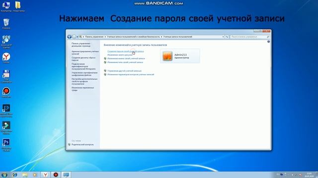Click the Control Panel breadcrumb
Viewport: 318px width, 178px height.
tap(94, 37)
